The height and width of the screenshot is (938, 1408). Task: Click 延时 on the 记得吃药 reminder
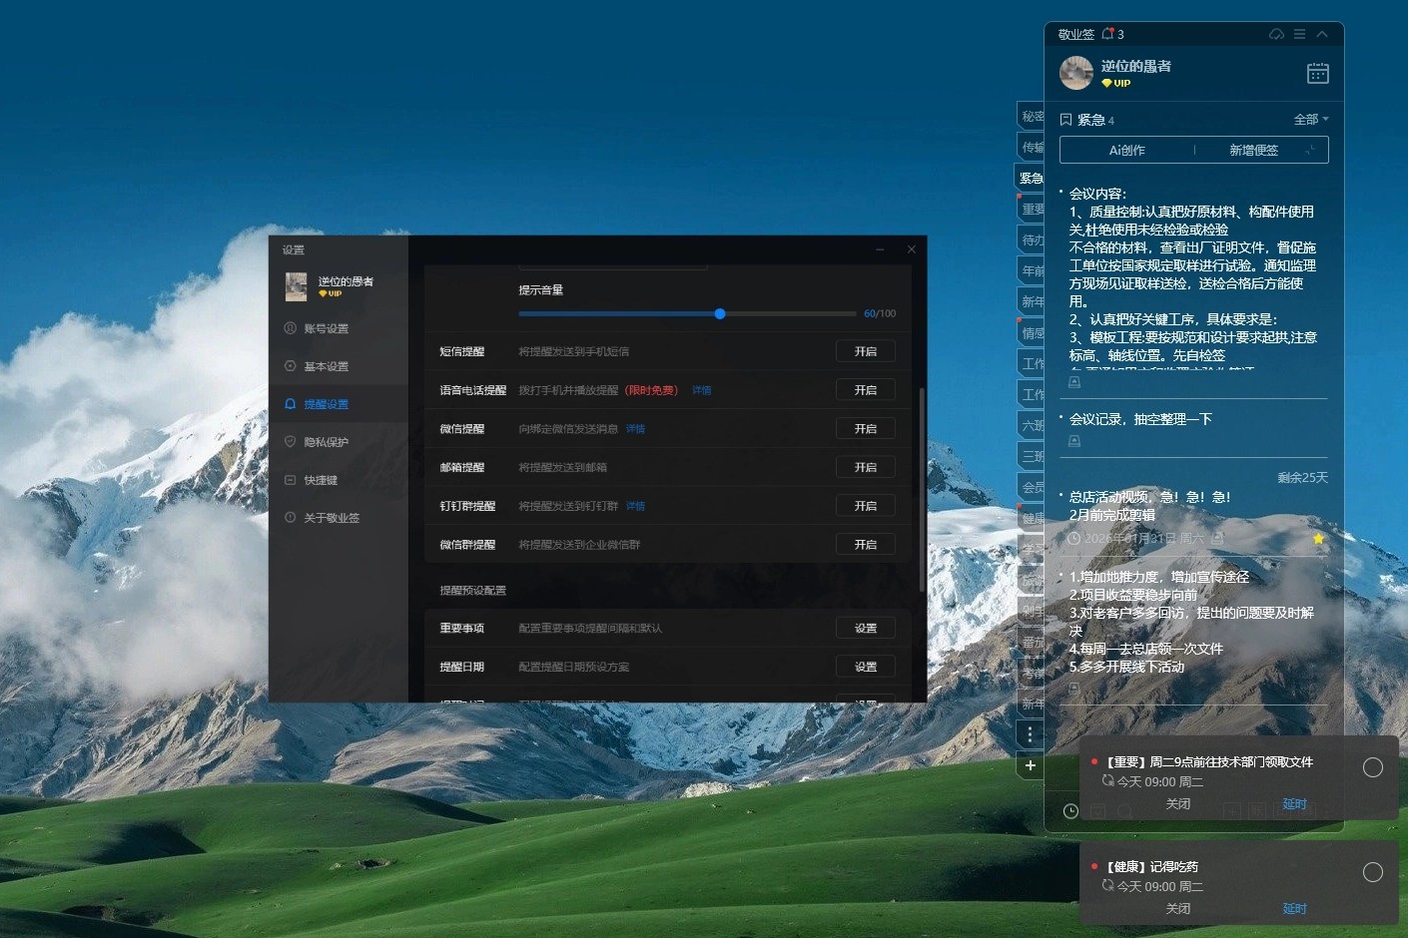[1294, 908]
